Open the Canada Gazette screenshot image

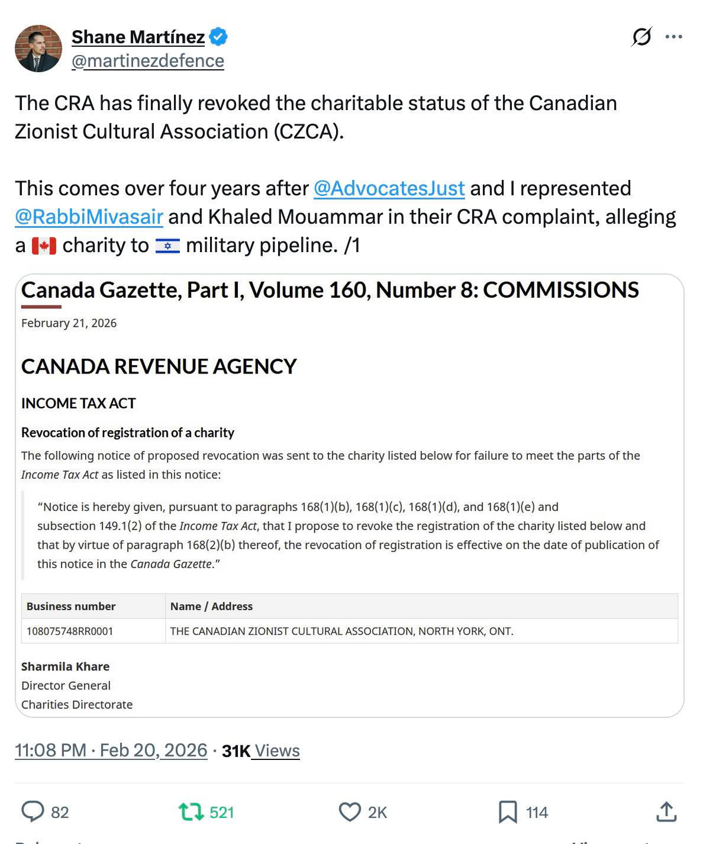click(x=349, y=495)
